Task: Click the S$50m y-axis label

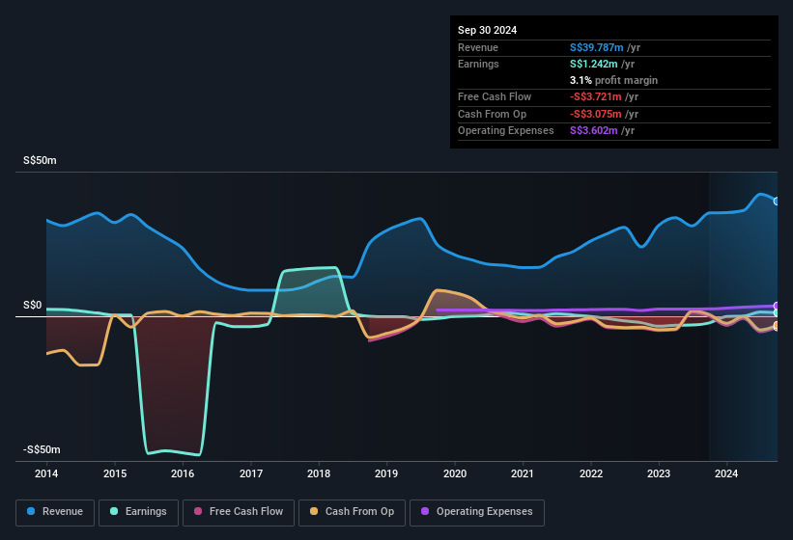Action: click(40, 160)
